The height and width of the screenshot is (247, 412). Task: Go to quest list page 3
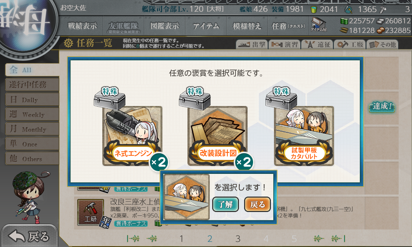(x=238, y=239)
